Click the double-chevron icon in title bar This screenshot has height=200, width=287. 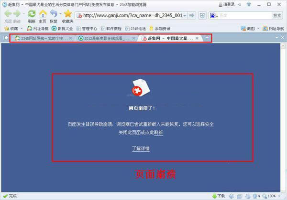pos(240,5)
